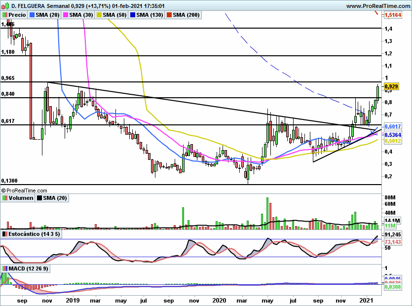
Task: Click the red 1,5164 price label
Action: point(393,15)
